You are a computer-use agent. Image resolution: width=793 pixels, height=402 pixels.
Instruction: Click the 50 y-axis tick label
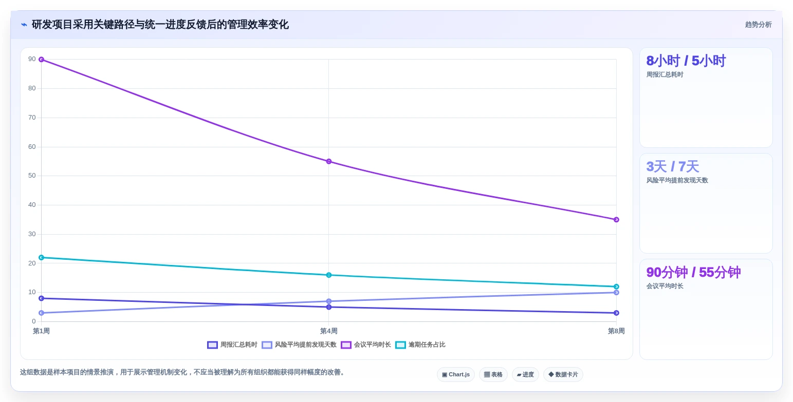tap(32, 176)
